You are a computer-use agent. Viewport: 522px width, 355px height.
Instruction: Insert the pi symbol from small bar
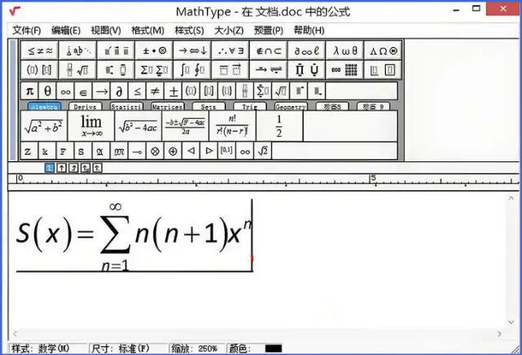(x=30, y=91)
